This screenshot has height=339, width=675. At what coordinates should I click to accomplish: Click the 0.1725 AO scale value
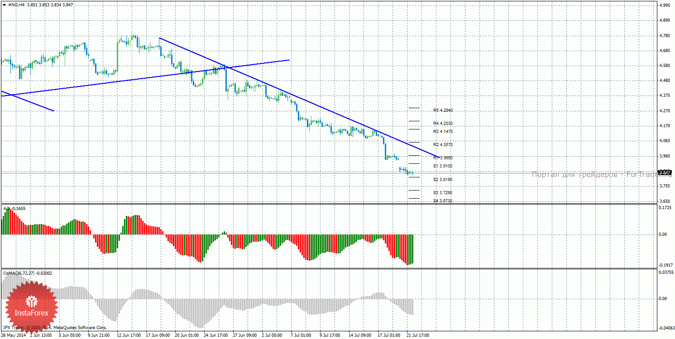click(x=665, y=208)
